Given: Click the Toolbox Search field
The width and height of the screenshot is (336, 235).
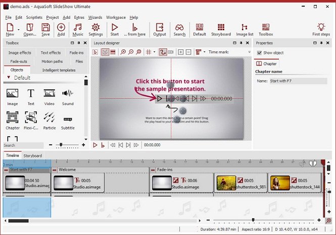Looking at the screenshot, I should (x=24, y=145).
